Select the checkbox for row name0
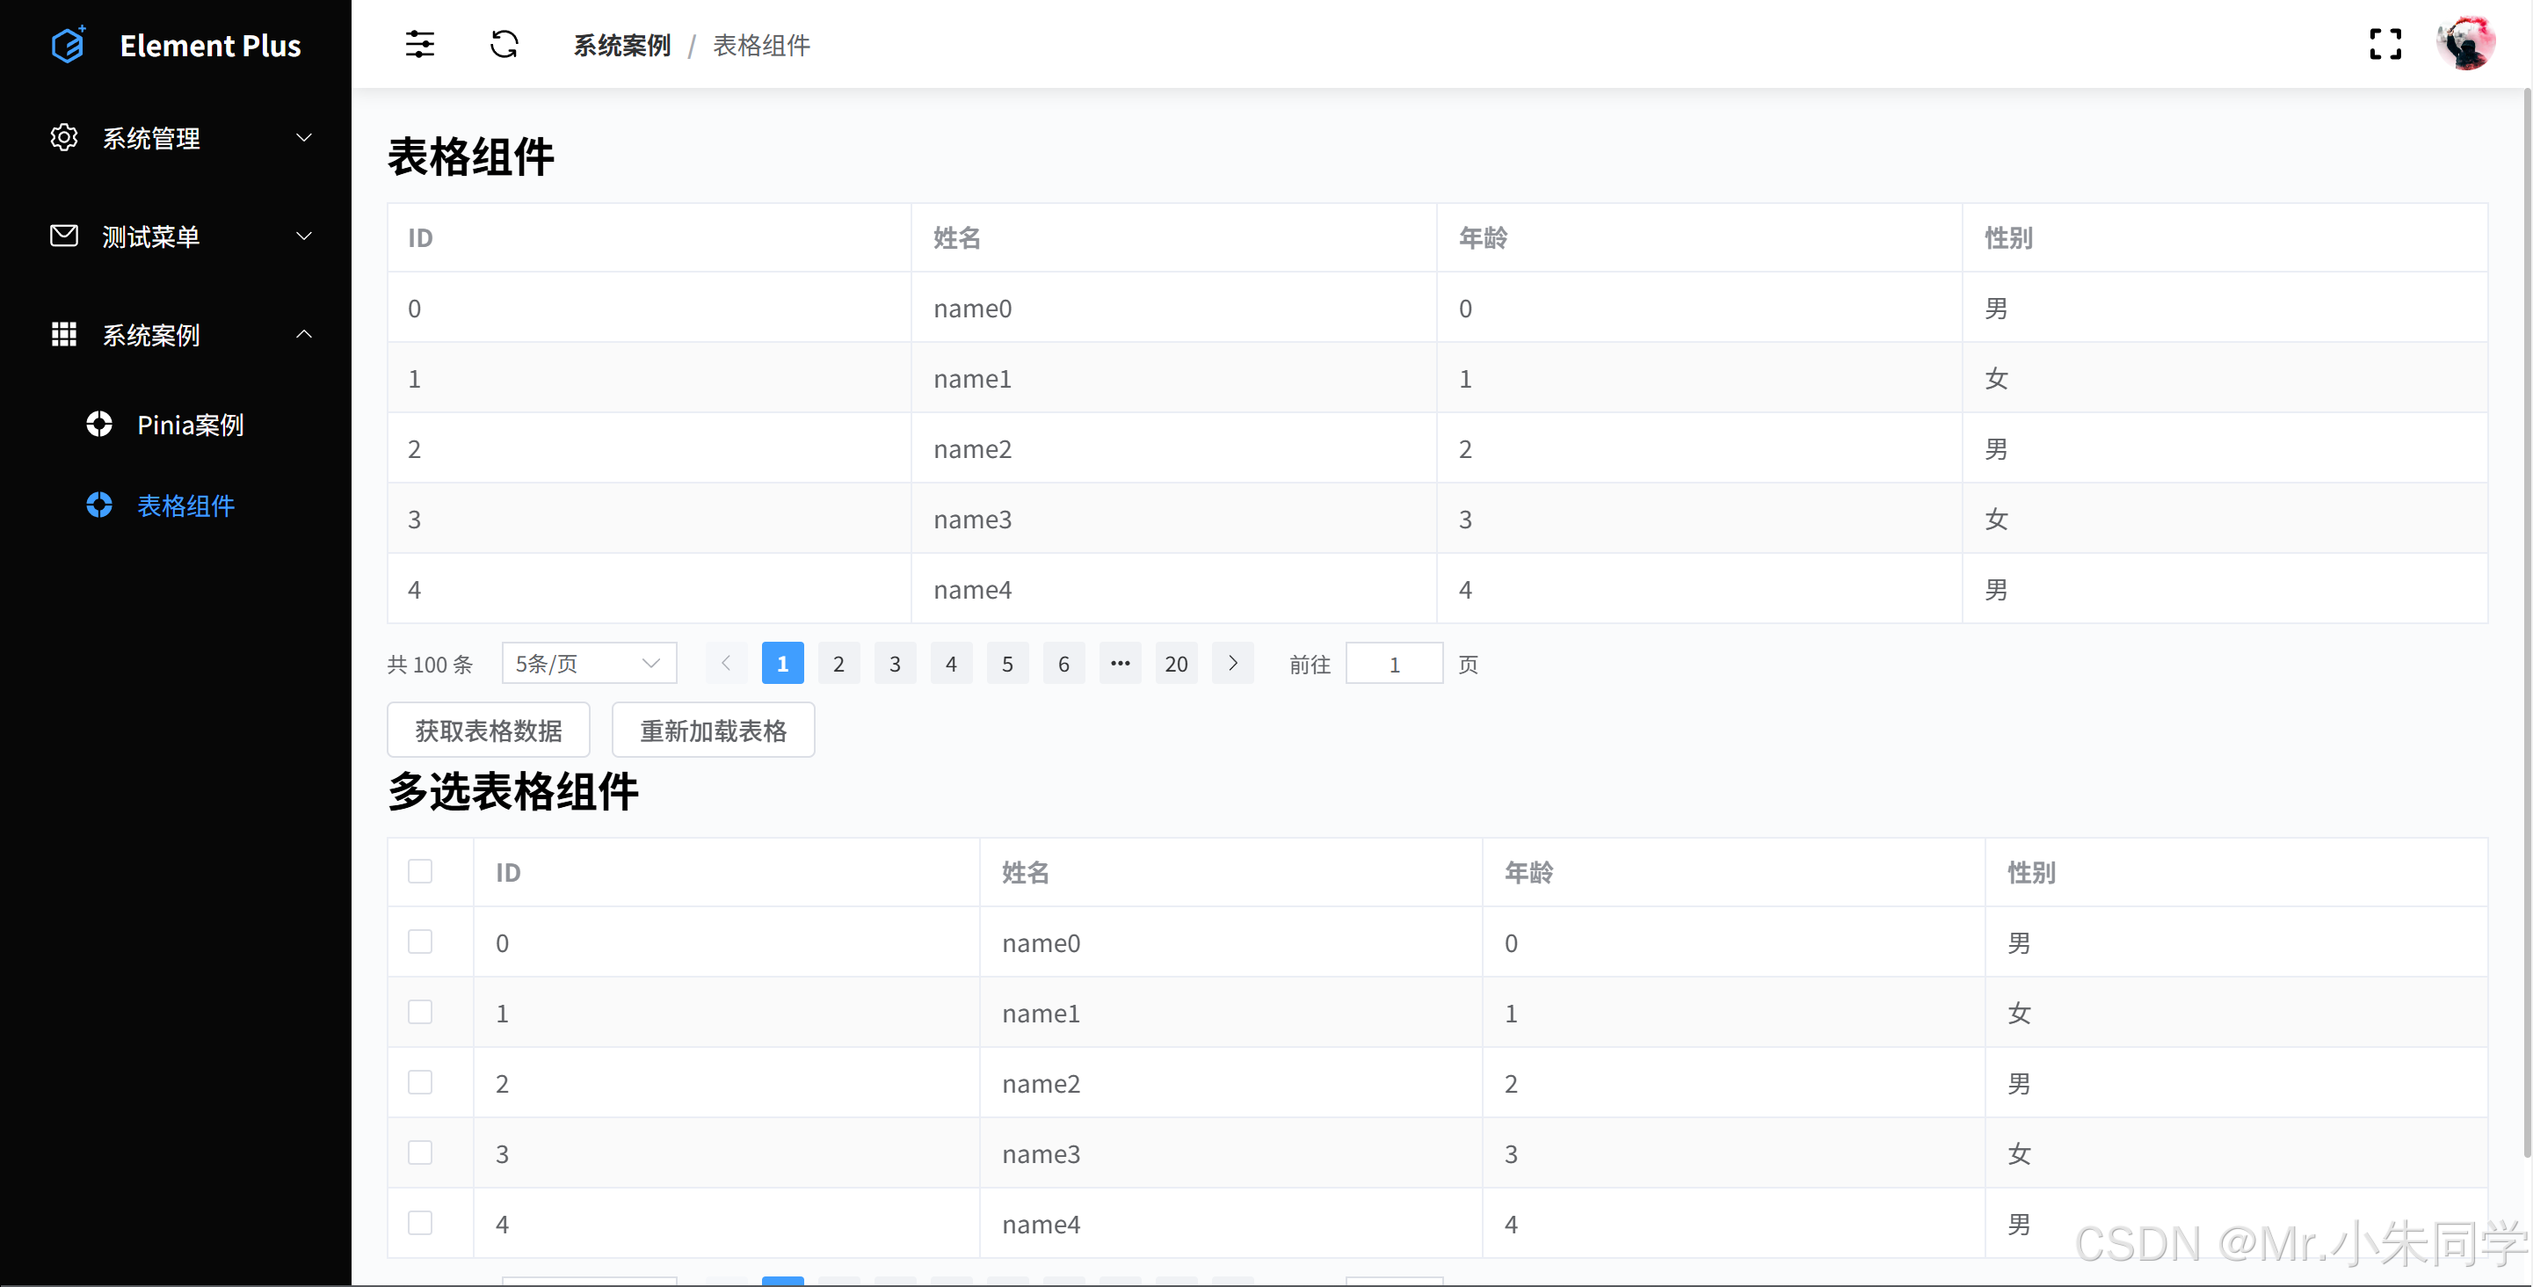Viewport: 2533px width, 1287px height. (420, 942)
